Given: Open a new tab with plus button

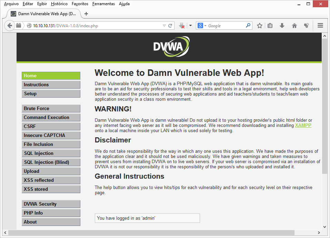Looking at the screenshot, I should [86, 14].
